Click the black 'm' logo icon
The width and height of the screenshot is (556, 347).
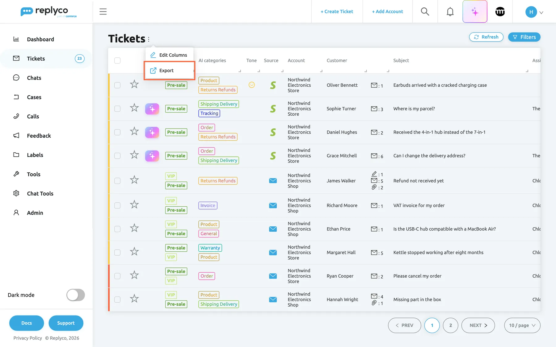(x=500, y=12)
